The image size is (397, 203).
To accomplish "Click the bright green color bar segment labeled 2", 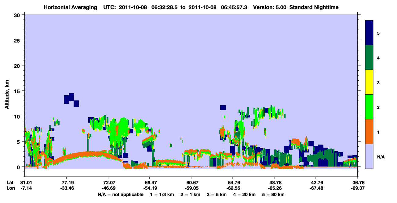I will [x=369, y=107].
